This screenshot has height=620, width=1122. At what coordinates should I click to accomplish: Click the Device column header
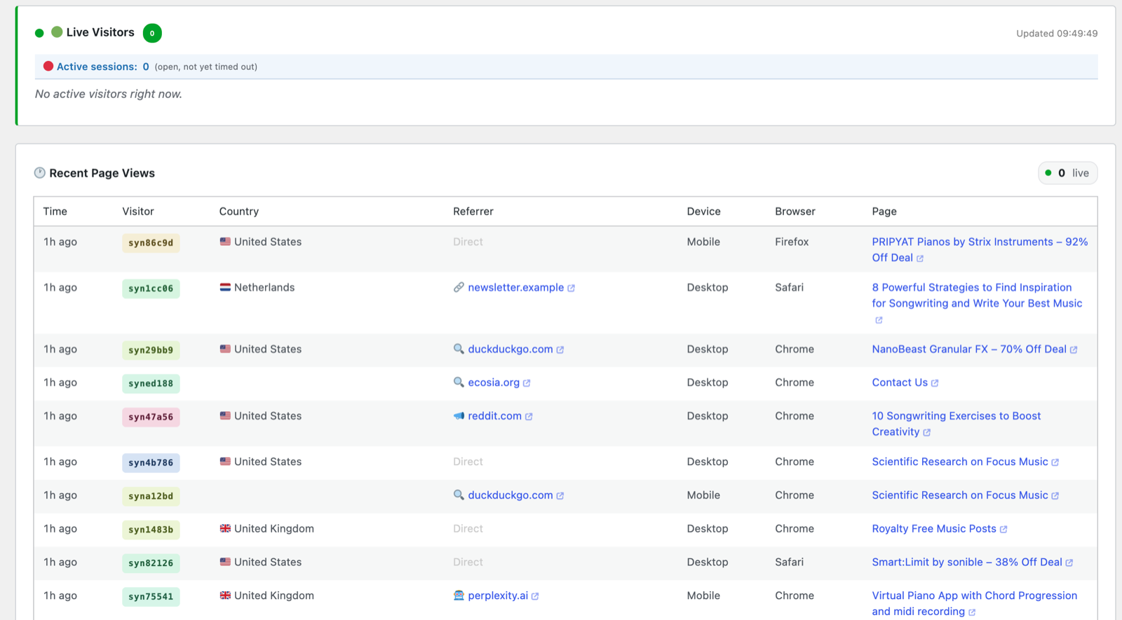coord(704,212)
